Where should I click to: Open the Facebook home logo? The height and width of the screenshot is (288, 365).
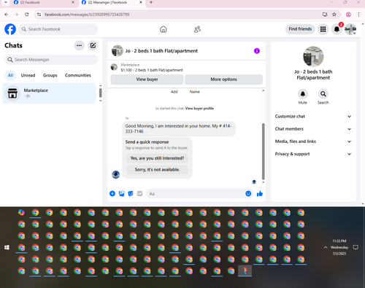click(10, 29)
